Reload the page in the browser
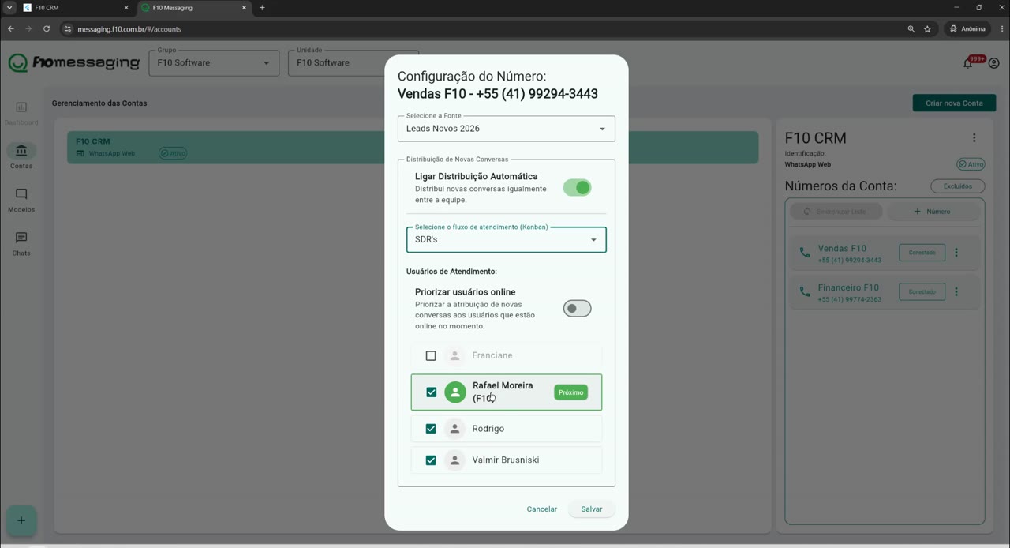 click(x=47, y=29)
